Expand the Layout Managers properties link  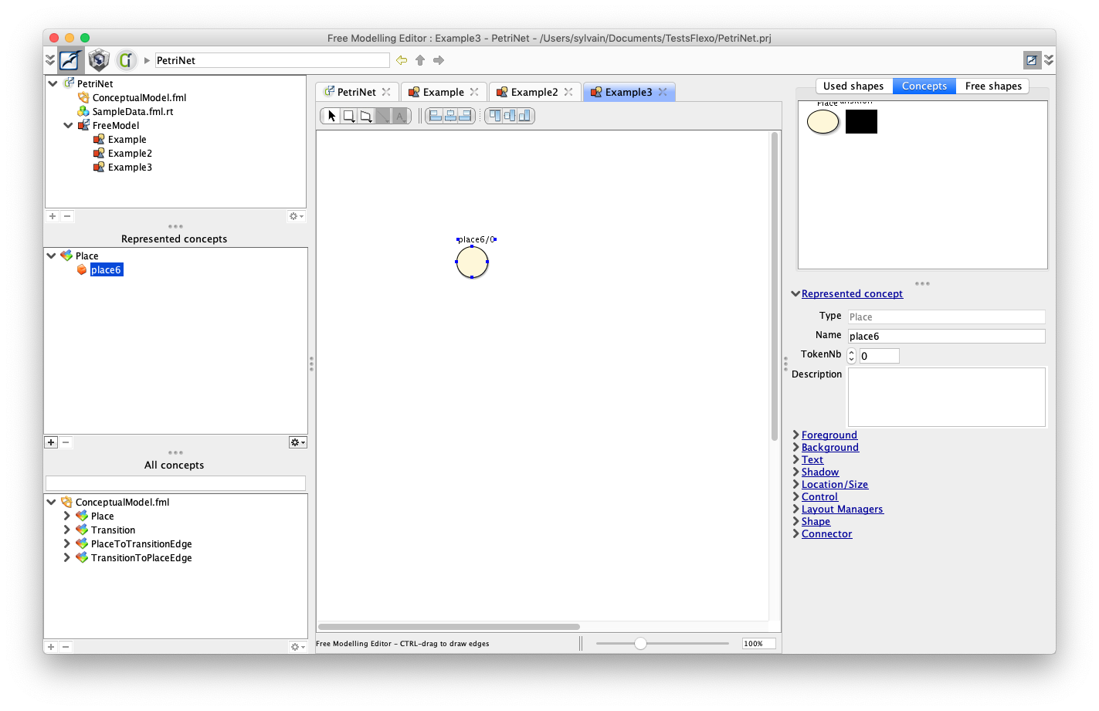coord(843,509)
